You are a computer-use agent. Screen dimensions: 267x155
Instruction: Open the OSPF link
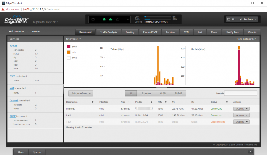tap(12, 76)
